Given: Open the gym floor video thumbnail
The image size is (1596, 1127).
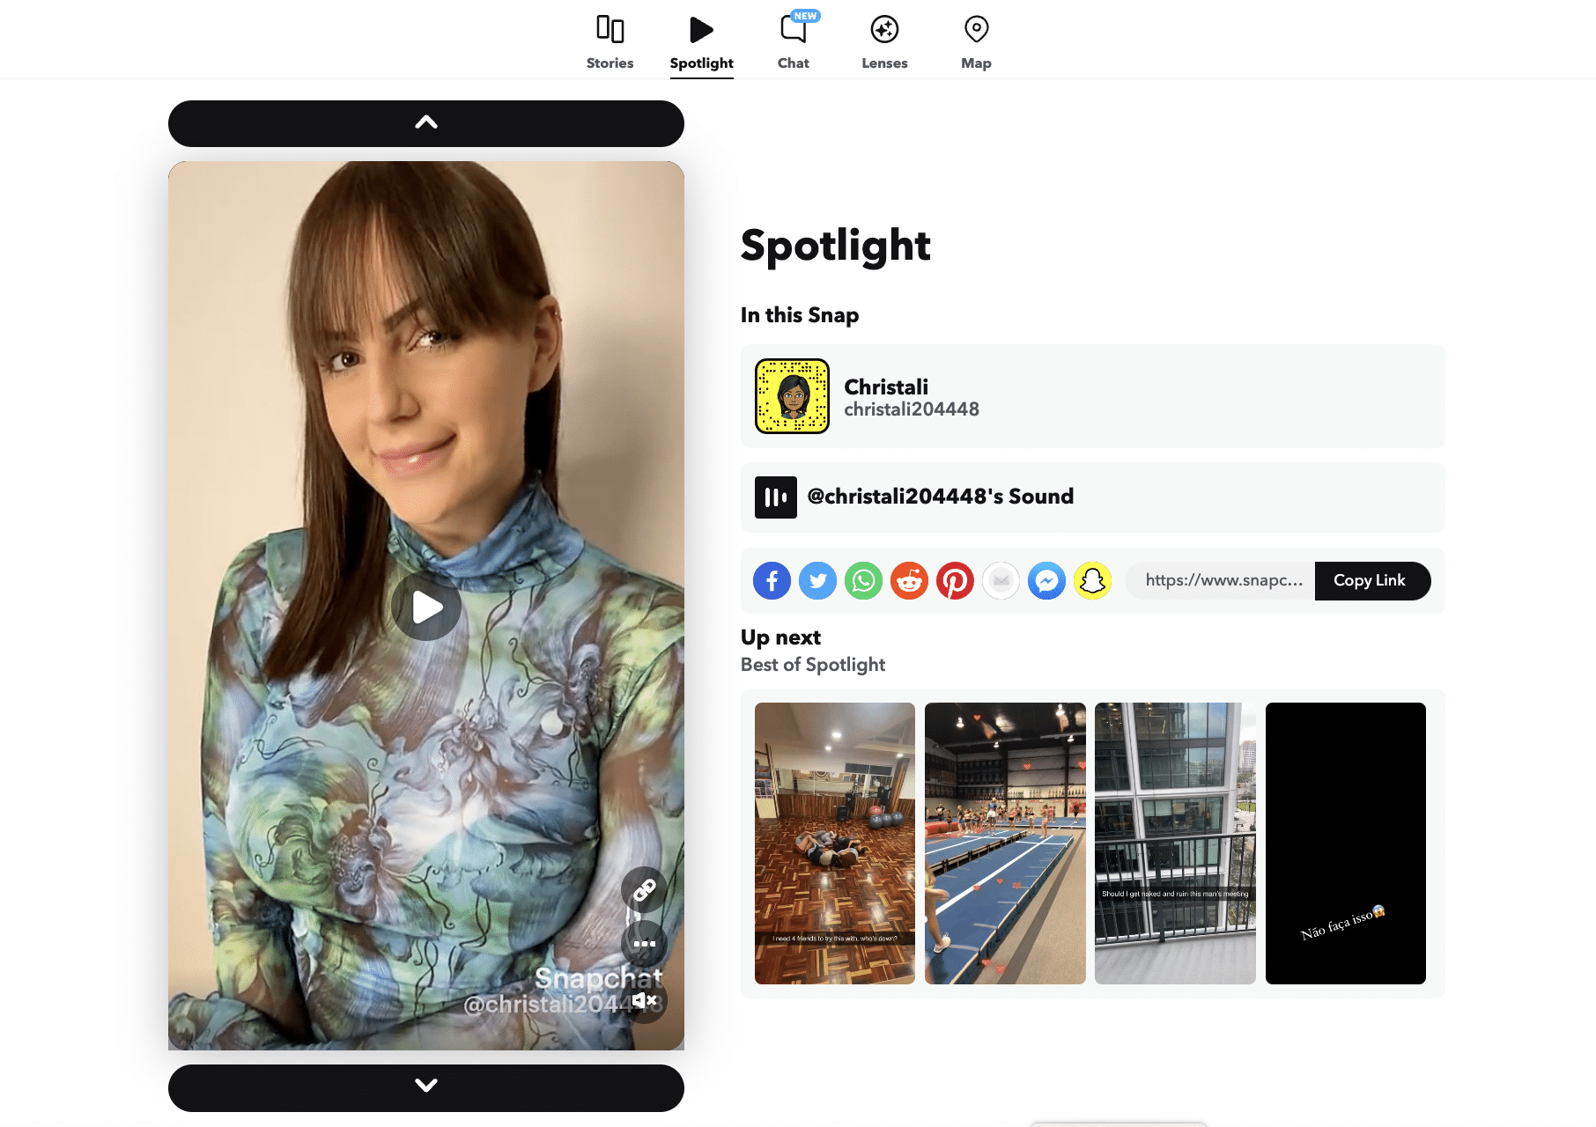Looking at the screenshot, I should [835, 843].
